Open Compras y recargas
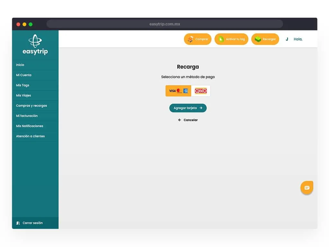329x247 pixels. (x=35, y=105)
